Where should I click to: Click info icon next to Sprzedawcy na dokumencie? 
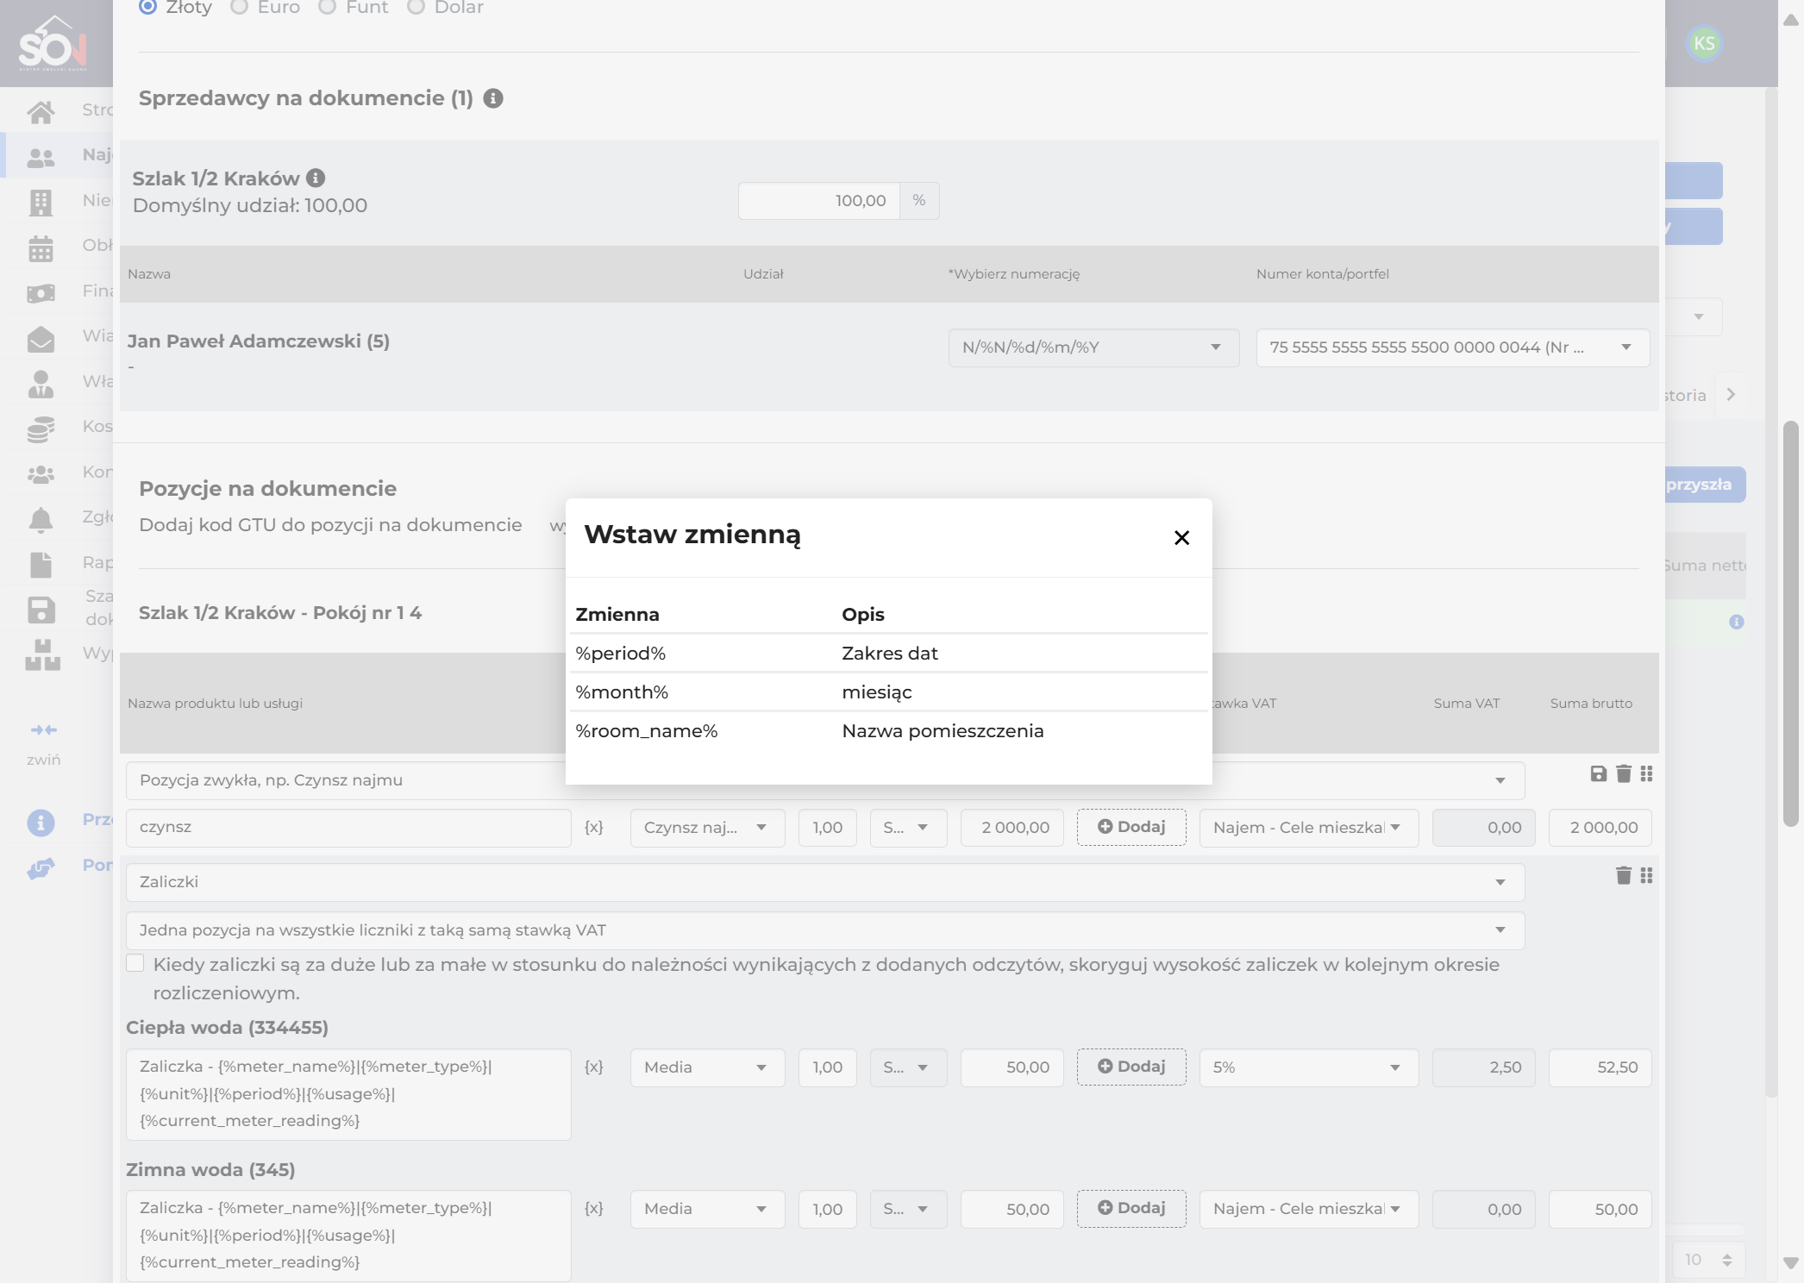493,98
